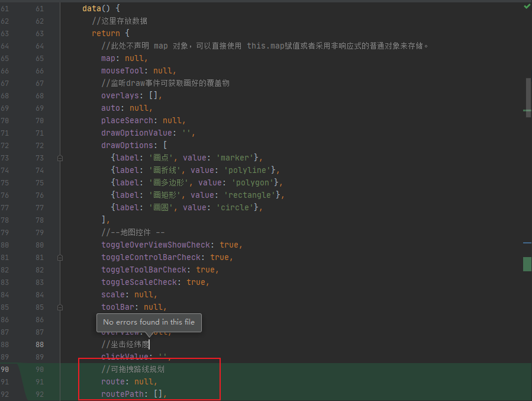Click the gutter fold icon near line 73
This screenshot has height=401, width=532.
click(x=60, y=158)
